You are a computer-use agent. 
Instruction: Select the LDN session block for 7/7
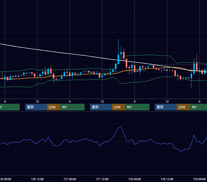[x=118, y=107]
